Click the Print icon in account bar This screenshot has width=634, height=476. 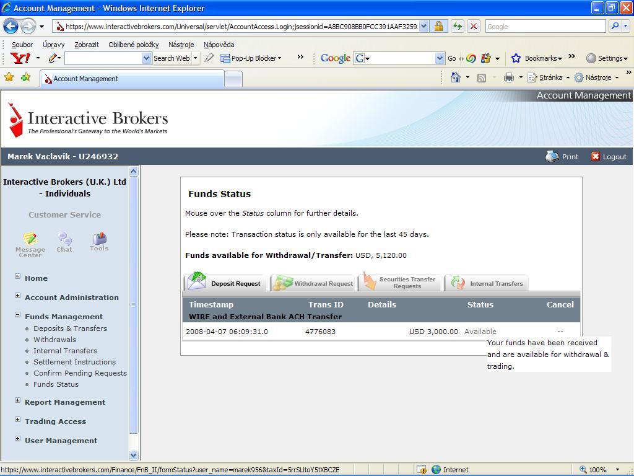(x=552, y=156)
